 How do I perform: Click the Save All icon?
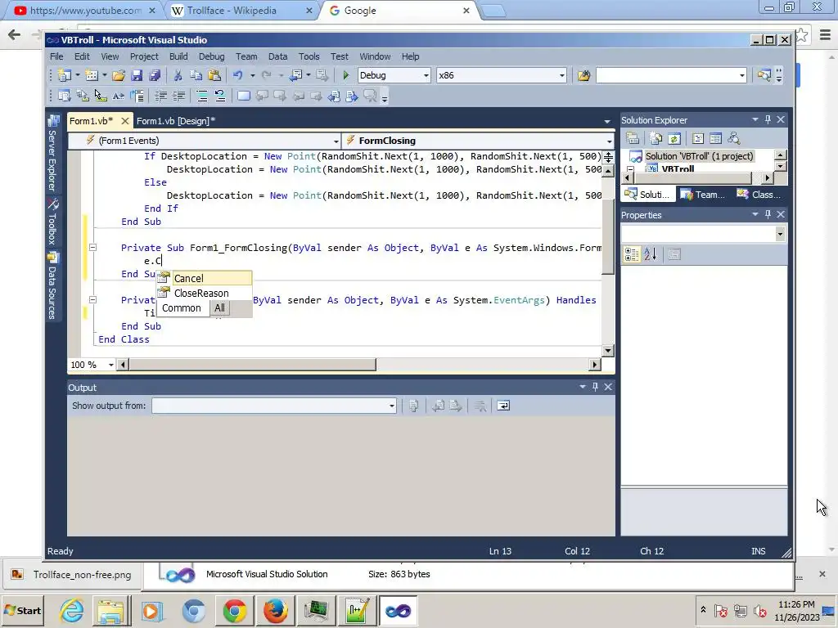(155, 75)
